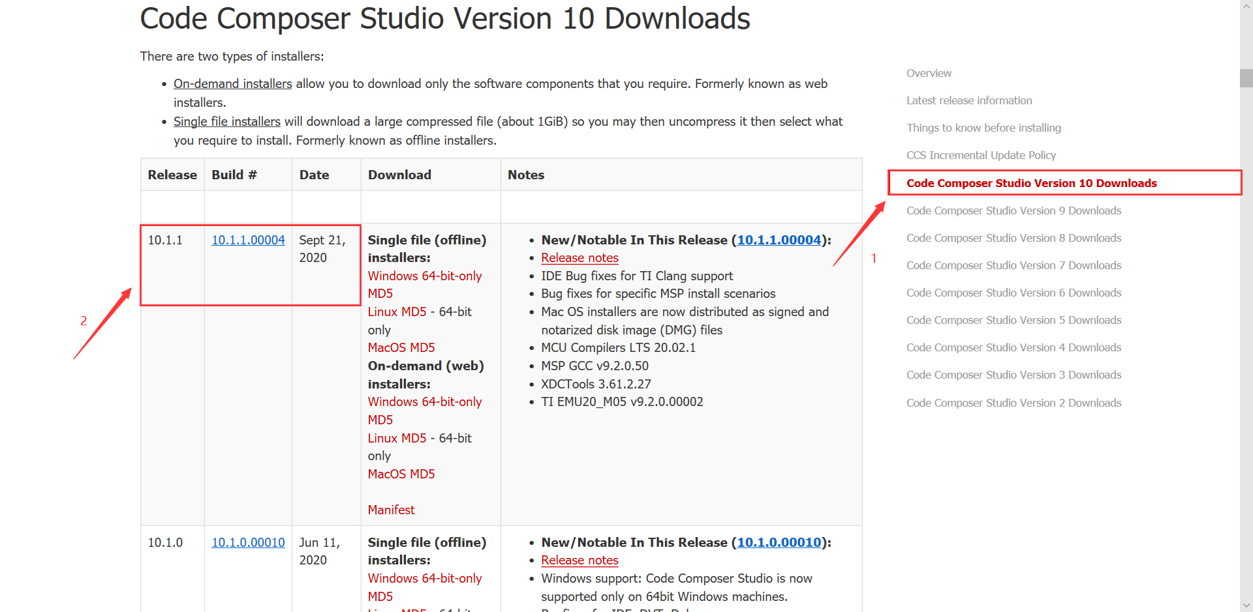Jump to Latest release information section
The width and height of the screenshot is (1253, 612).
click(x=969, y=100)
